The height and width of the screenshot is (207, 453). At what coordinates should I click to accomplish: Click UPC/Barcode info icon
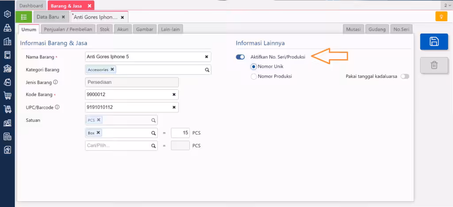tap(57, 107)
